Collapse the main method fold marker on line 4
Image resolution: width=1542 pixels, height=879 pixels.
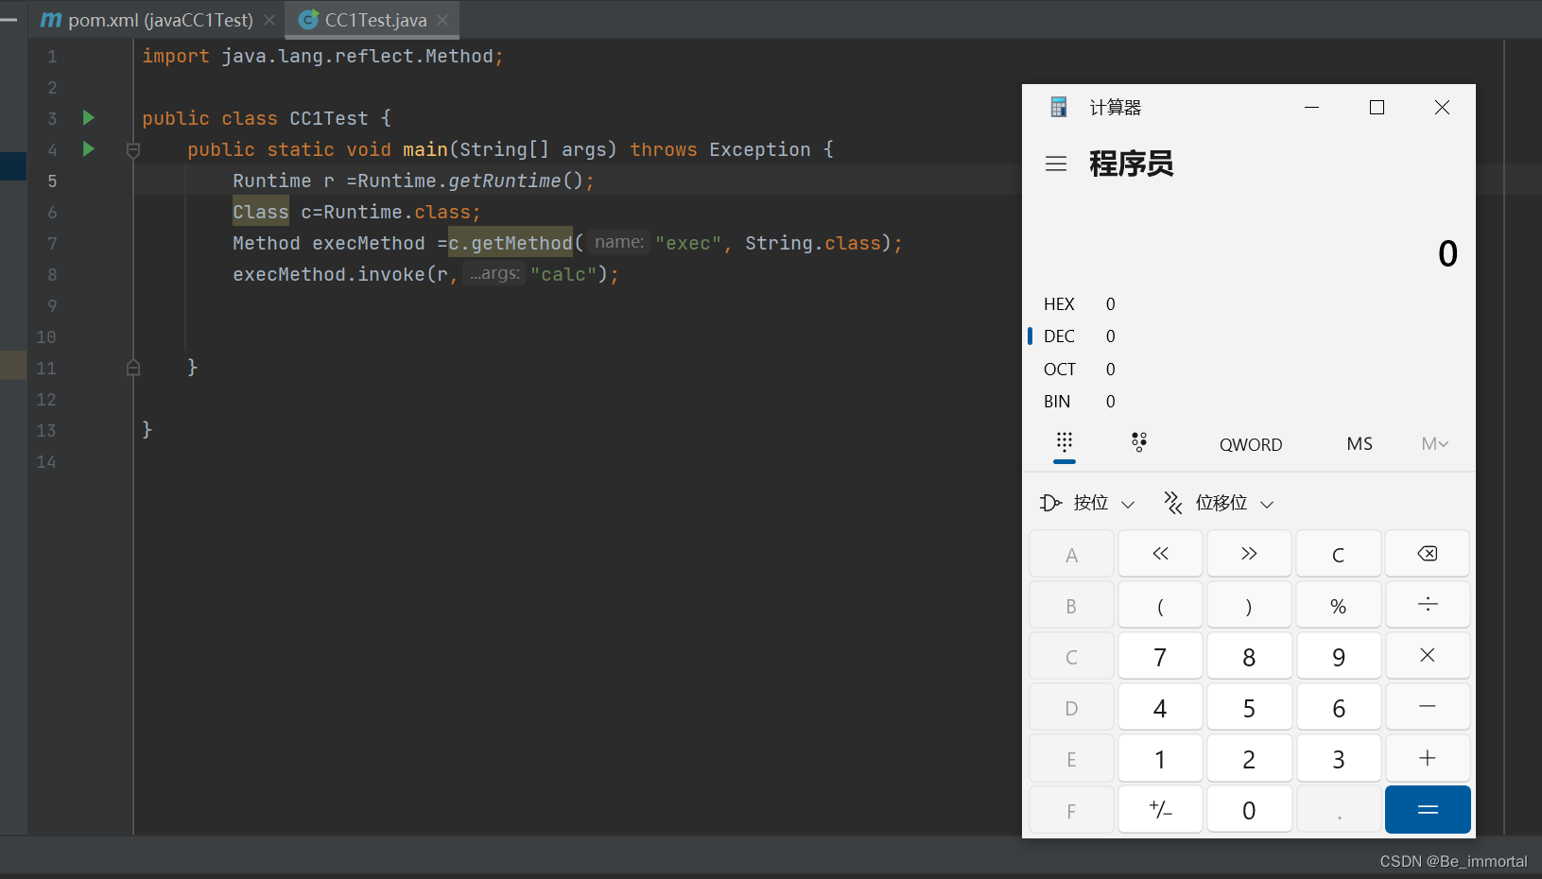133,149
